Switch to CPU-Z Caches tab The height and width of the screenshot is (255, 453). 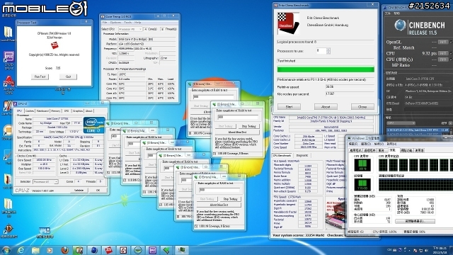pos(30,111)
